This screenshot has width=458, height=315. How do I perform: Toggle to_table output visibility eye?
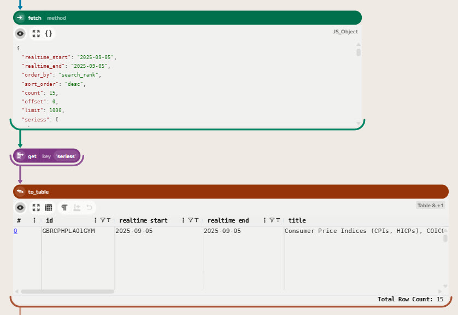coord(20,208)
